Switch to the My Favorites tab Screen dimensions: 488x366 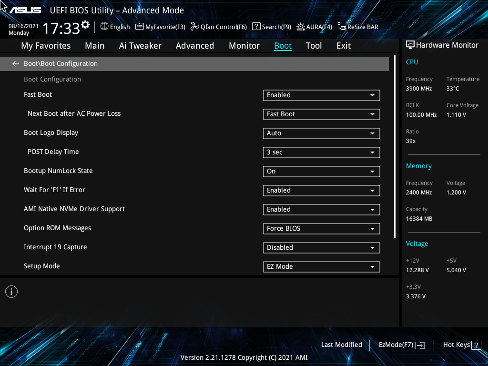click(x=46, y=46)
